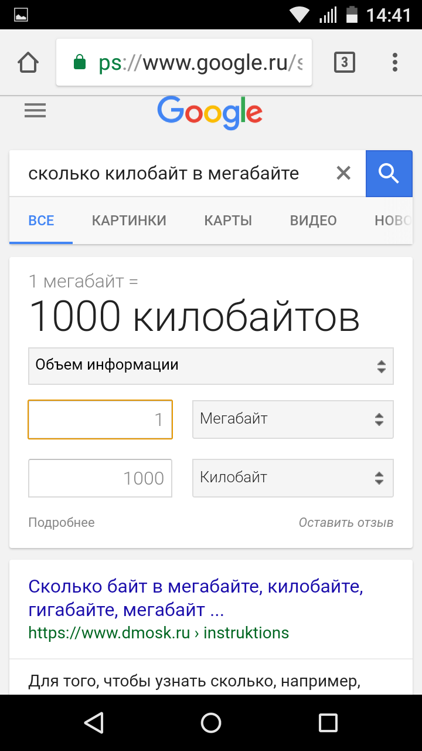422x751 pixels.
Task: Tap the Chrome home icon
Action: tap(28, 62)
